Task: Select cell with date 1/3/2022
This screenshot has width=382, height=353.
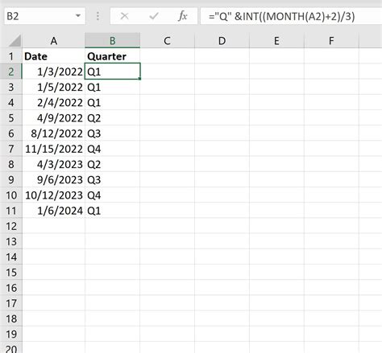Action: [54, 72]
